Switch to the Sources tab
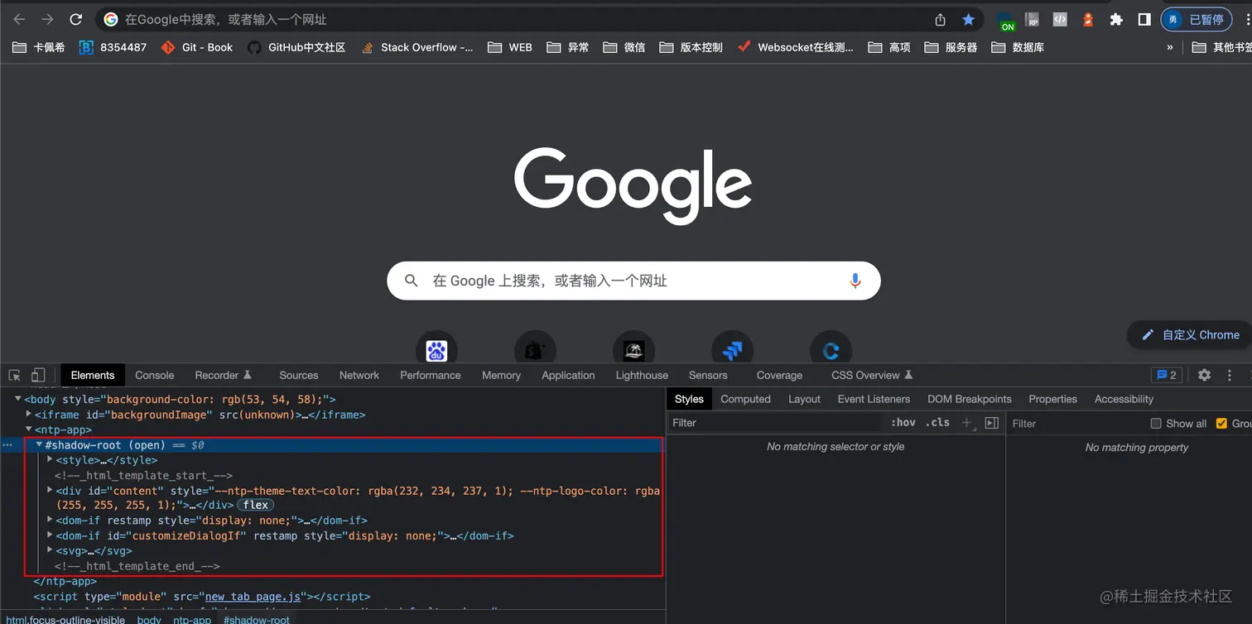This screenshot has height=624, width=1252. pos(299,375)
